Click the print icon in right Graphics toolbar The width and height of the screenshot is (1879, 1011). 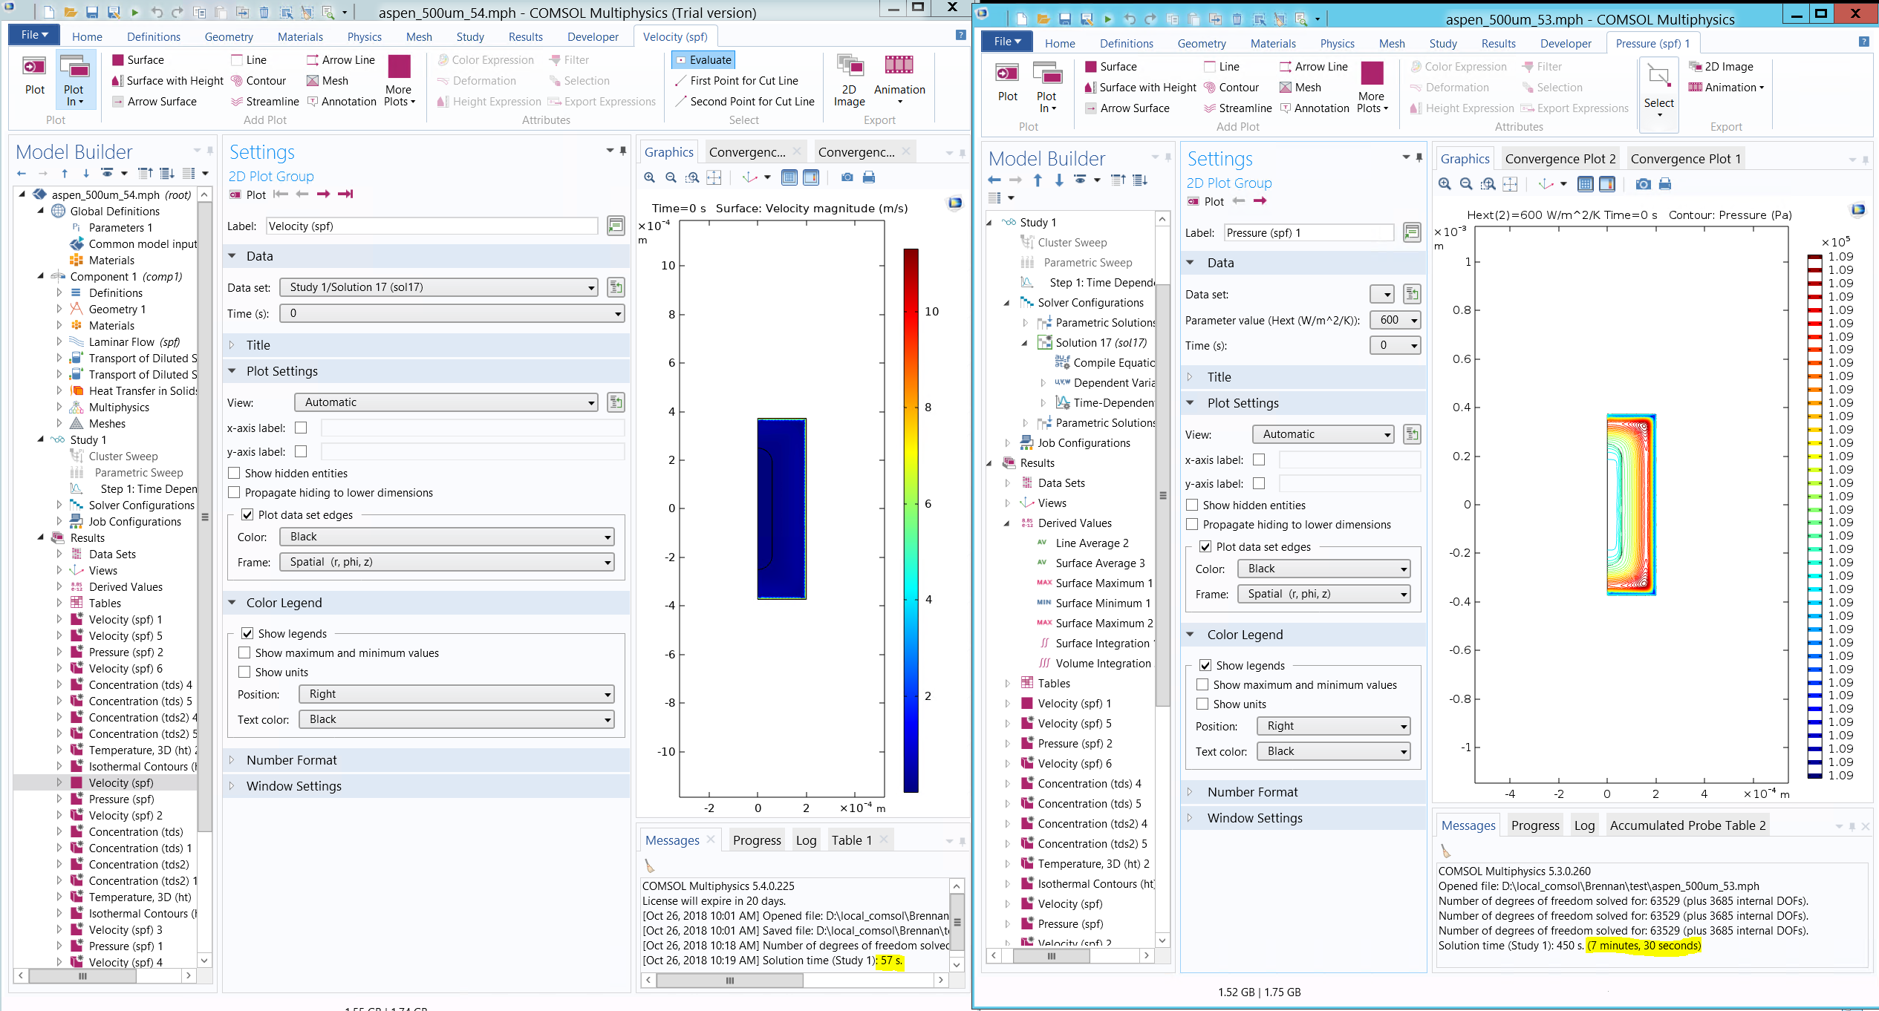[1665, 184]
